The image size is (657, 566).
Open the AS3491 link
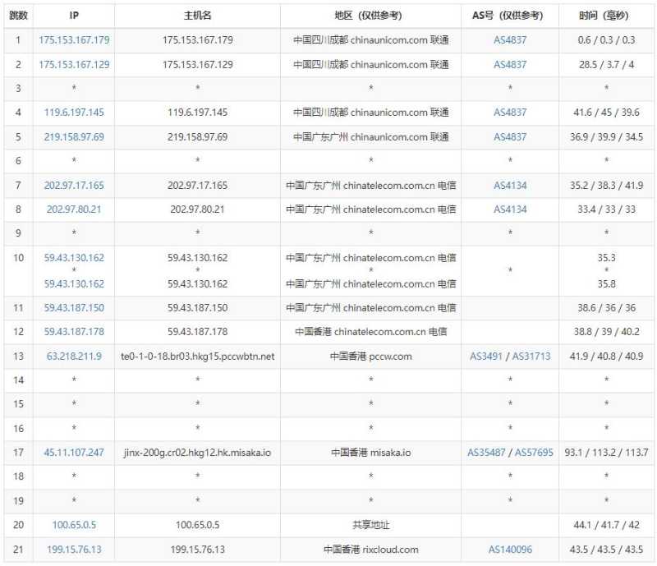pyautogui.click(x=486, y=357)
